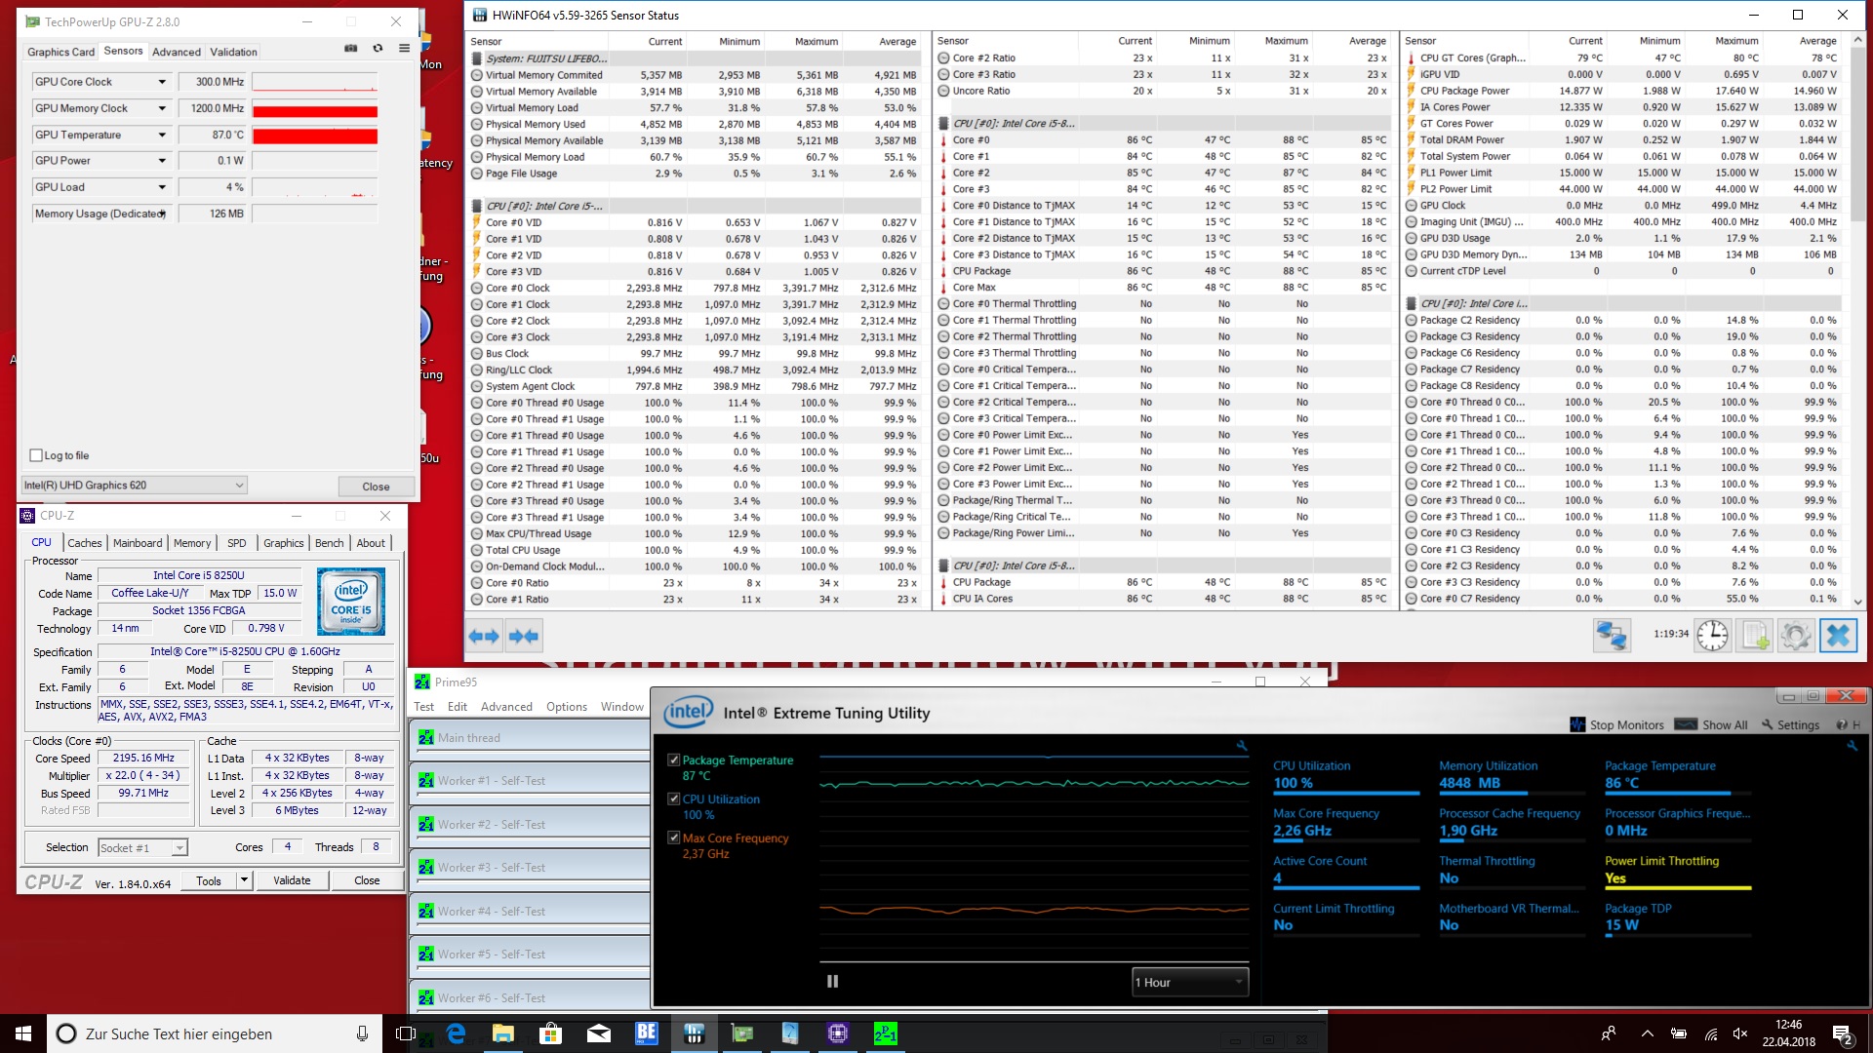
Task: Click HWiNFO collapse columns arrows icon
Action: pyautogui.click(x=524, y=637)
